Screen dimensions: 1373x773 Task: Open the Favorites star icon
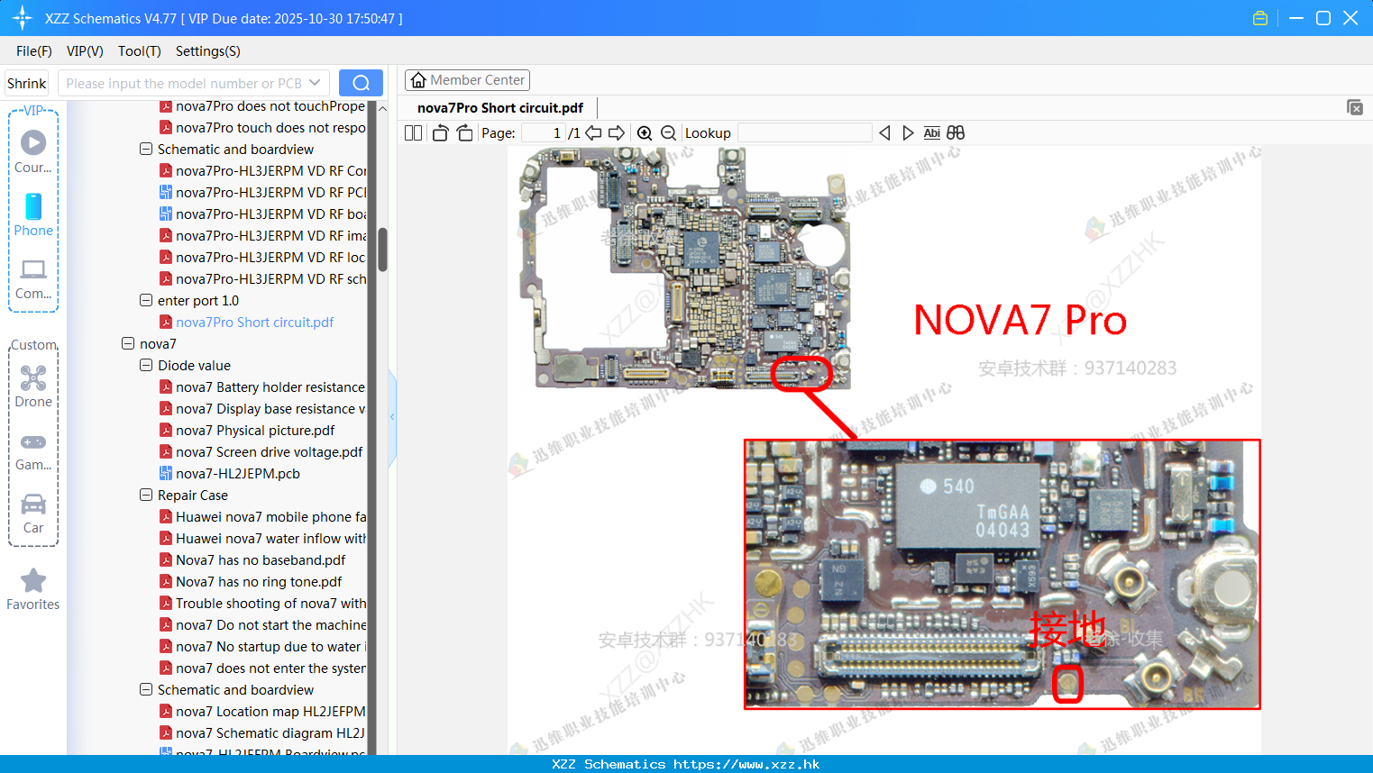(x=33, y=589)
